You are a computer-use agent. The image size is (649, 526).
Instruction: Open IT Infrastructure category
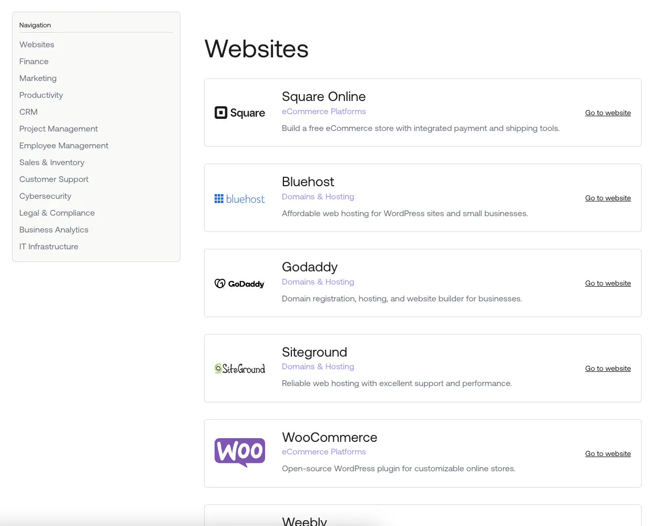[49, 247]
